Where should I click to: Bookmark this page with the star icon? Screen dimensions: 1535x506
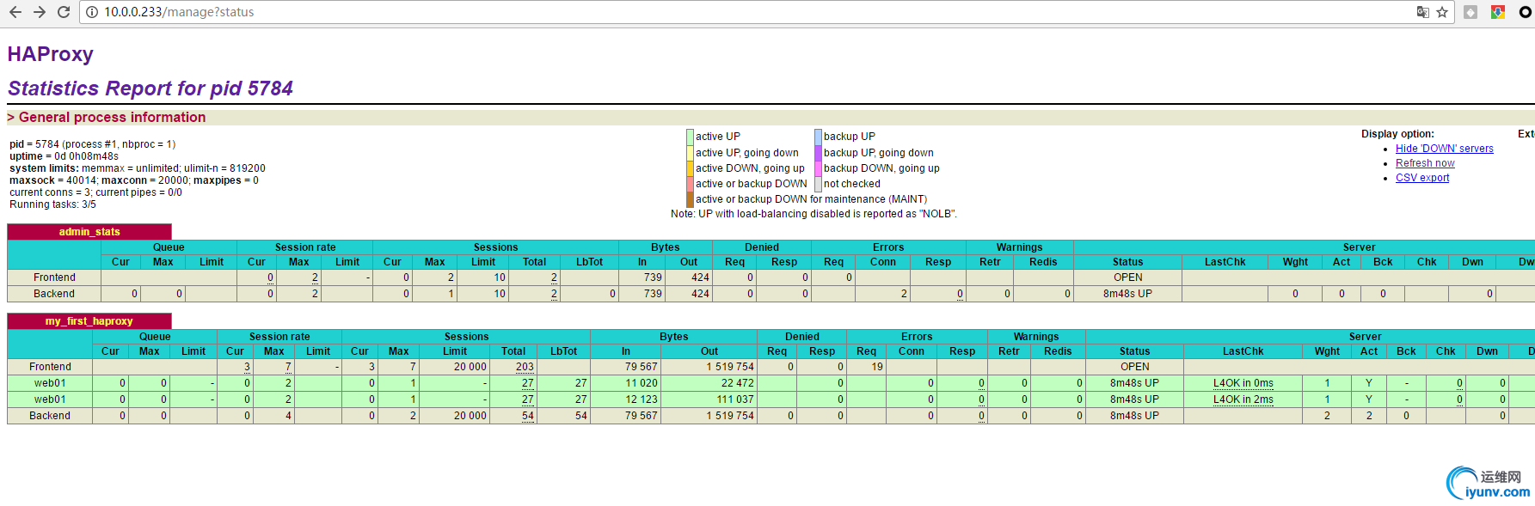(x=1442, y=12)
